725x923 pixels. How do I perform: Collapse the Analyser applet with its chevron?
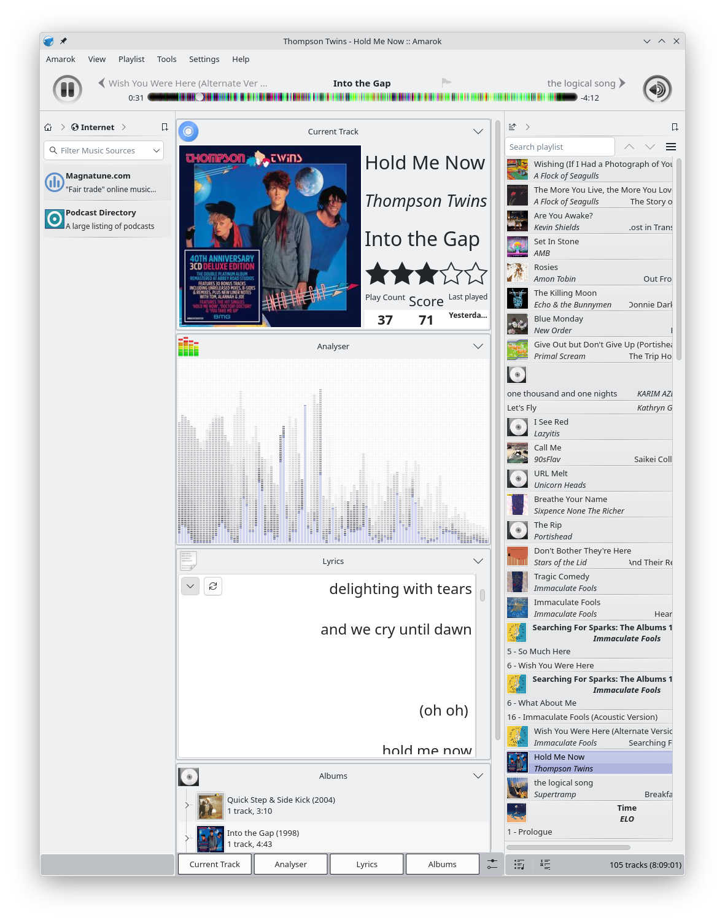pos(478,347)
